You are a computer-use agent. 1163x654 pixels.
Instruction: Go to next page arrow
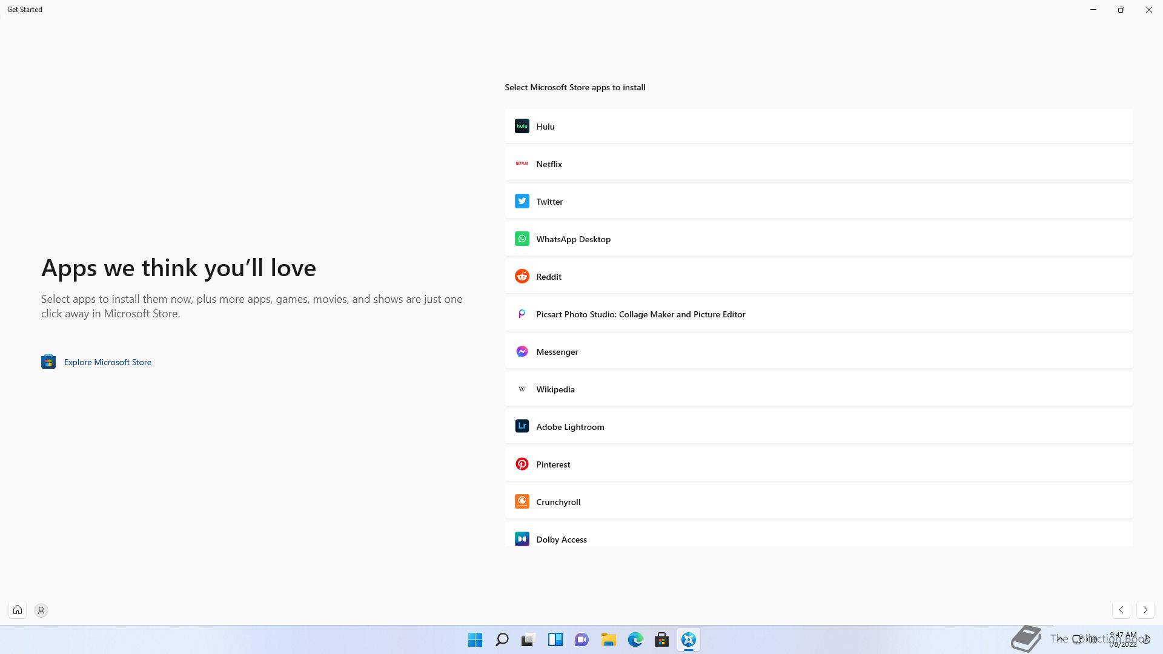point(1145,610)
